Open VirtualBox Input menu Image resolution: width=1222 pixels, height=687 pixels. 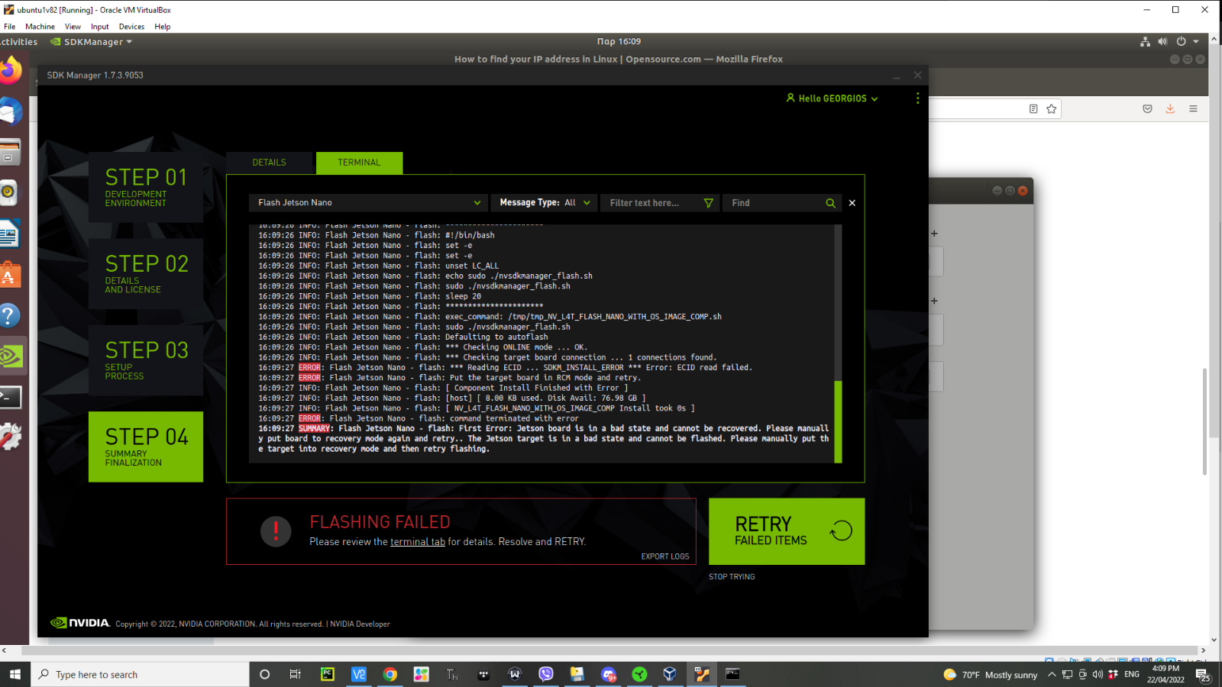click(x=100, y=27)
